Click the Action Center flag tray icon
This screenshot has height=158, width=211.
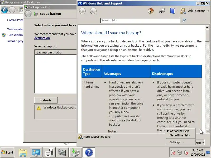tap(173, 152)
